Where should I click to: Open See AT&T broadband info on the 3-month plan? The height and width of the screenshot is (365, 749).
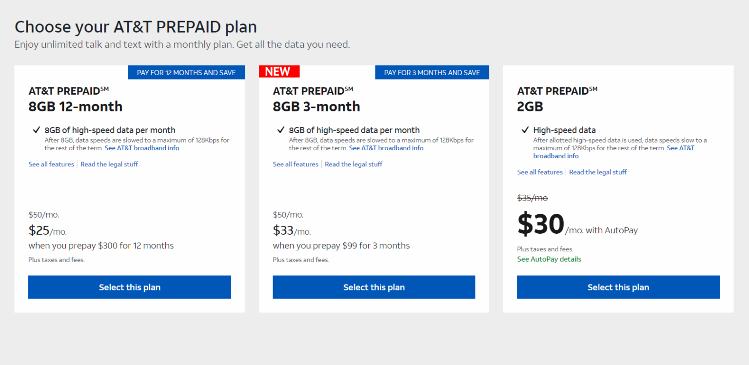coord(386,148)
